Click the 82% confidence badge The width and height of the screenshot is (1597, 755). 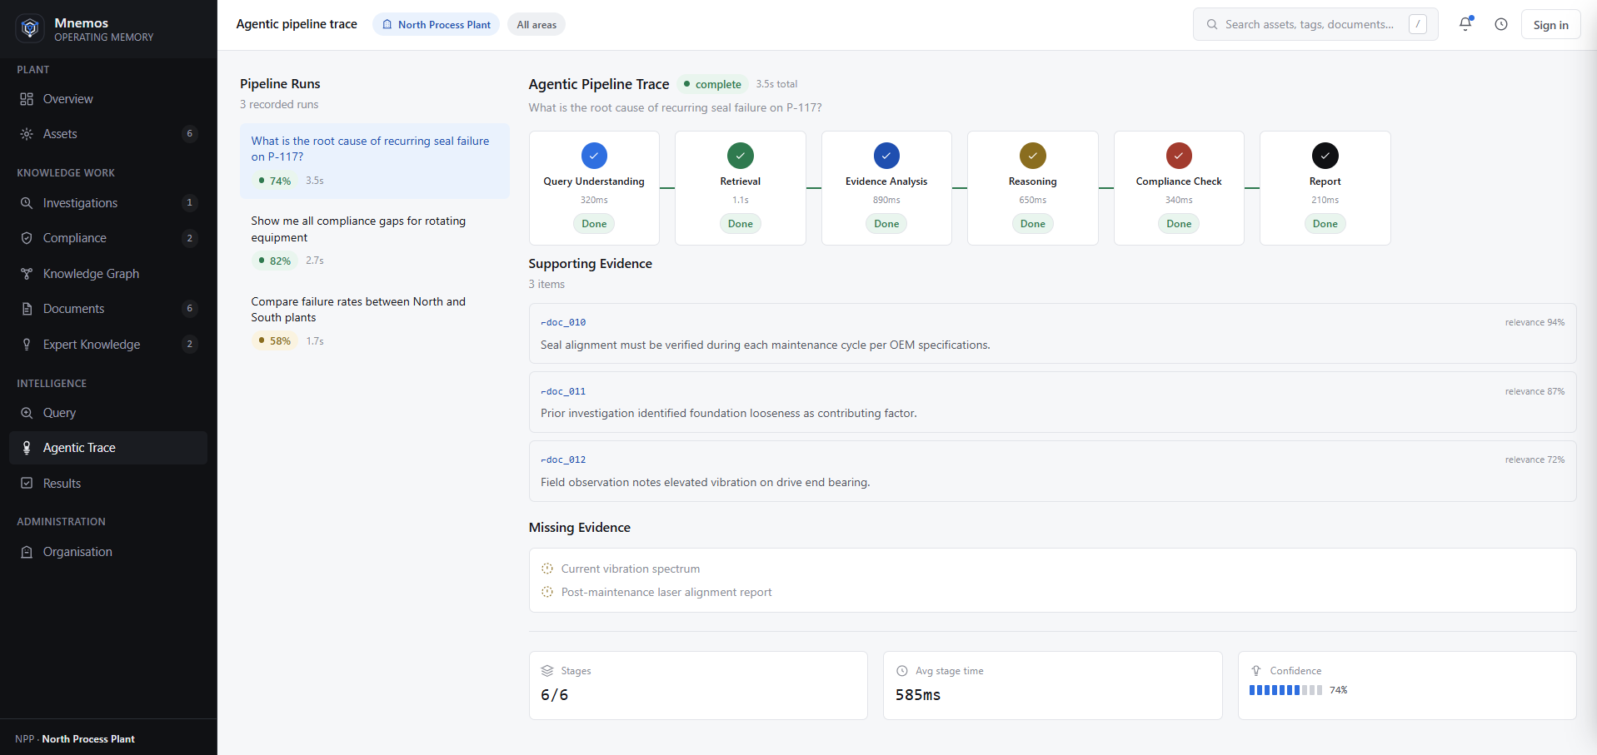coord(275,261)
